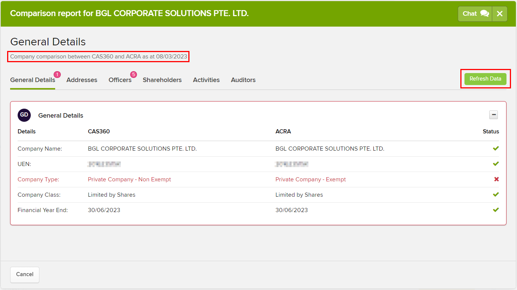Open the Officers tab
517x290 pixels.
[120, 80]
